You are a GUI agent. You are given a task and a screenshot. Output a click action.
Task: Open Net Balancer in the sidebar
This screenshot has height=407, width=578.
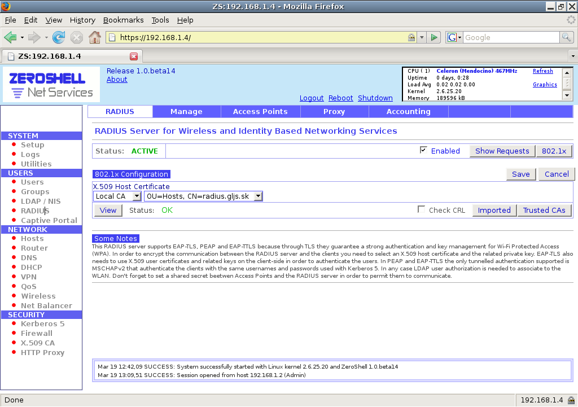pyautogui.click(x=46, y=305)
